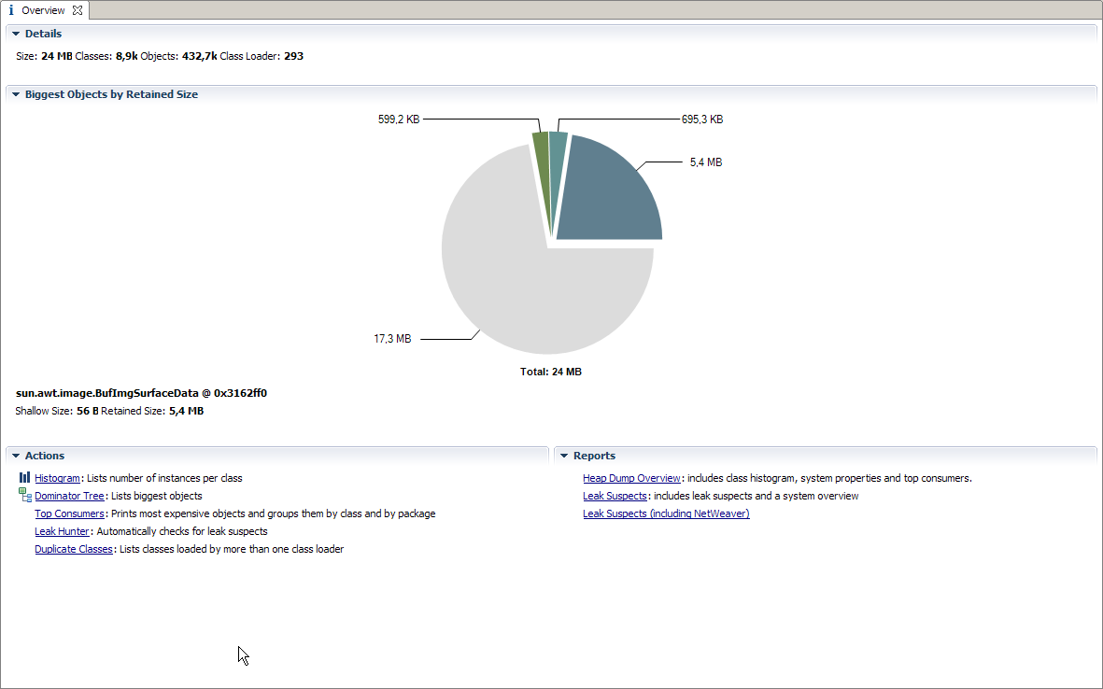
Task: Open the Duplicate Classes link
Action: coord(73,549)
